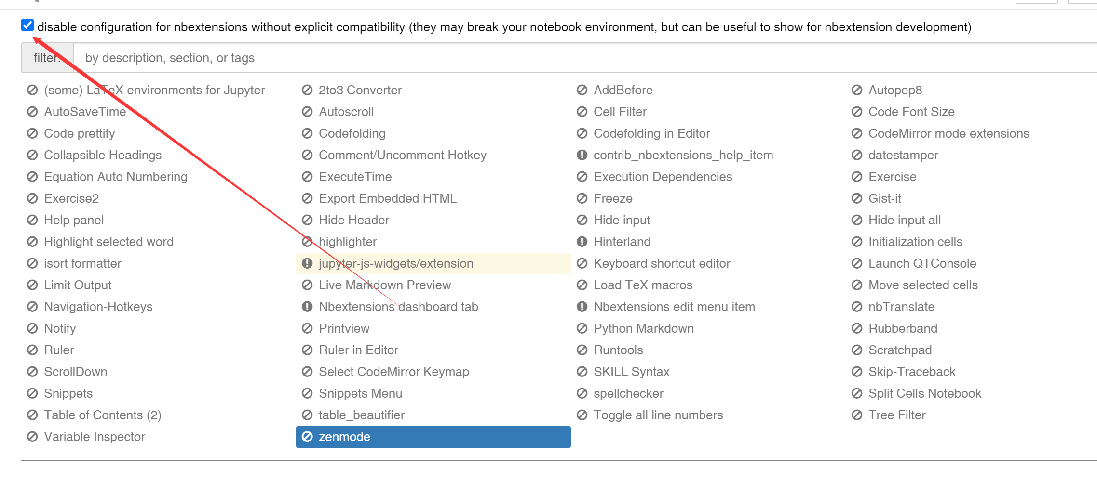Pick the Snippets Menu extension

pos(360,393)
